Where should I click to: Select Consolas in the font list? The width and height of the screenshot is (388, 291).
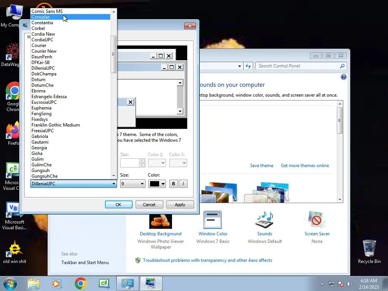(x=70, y=17)
